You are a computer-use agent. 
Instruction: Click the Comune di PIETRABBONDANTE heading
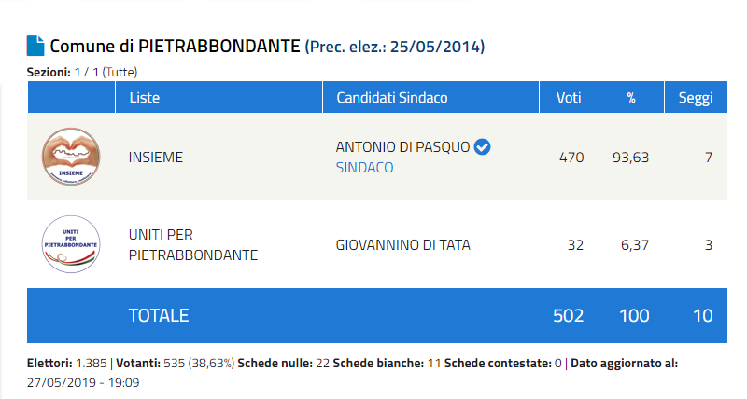pos(175,46)
